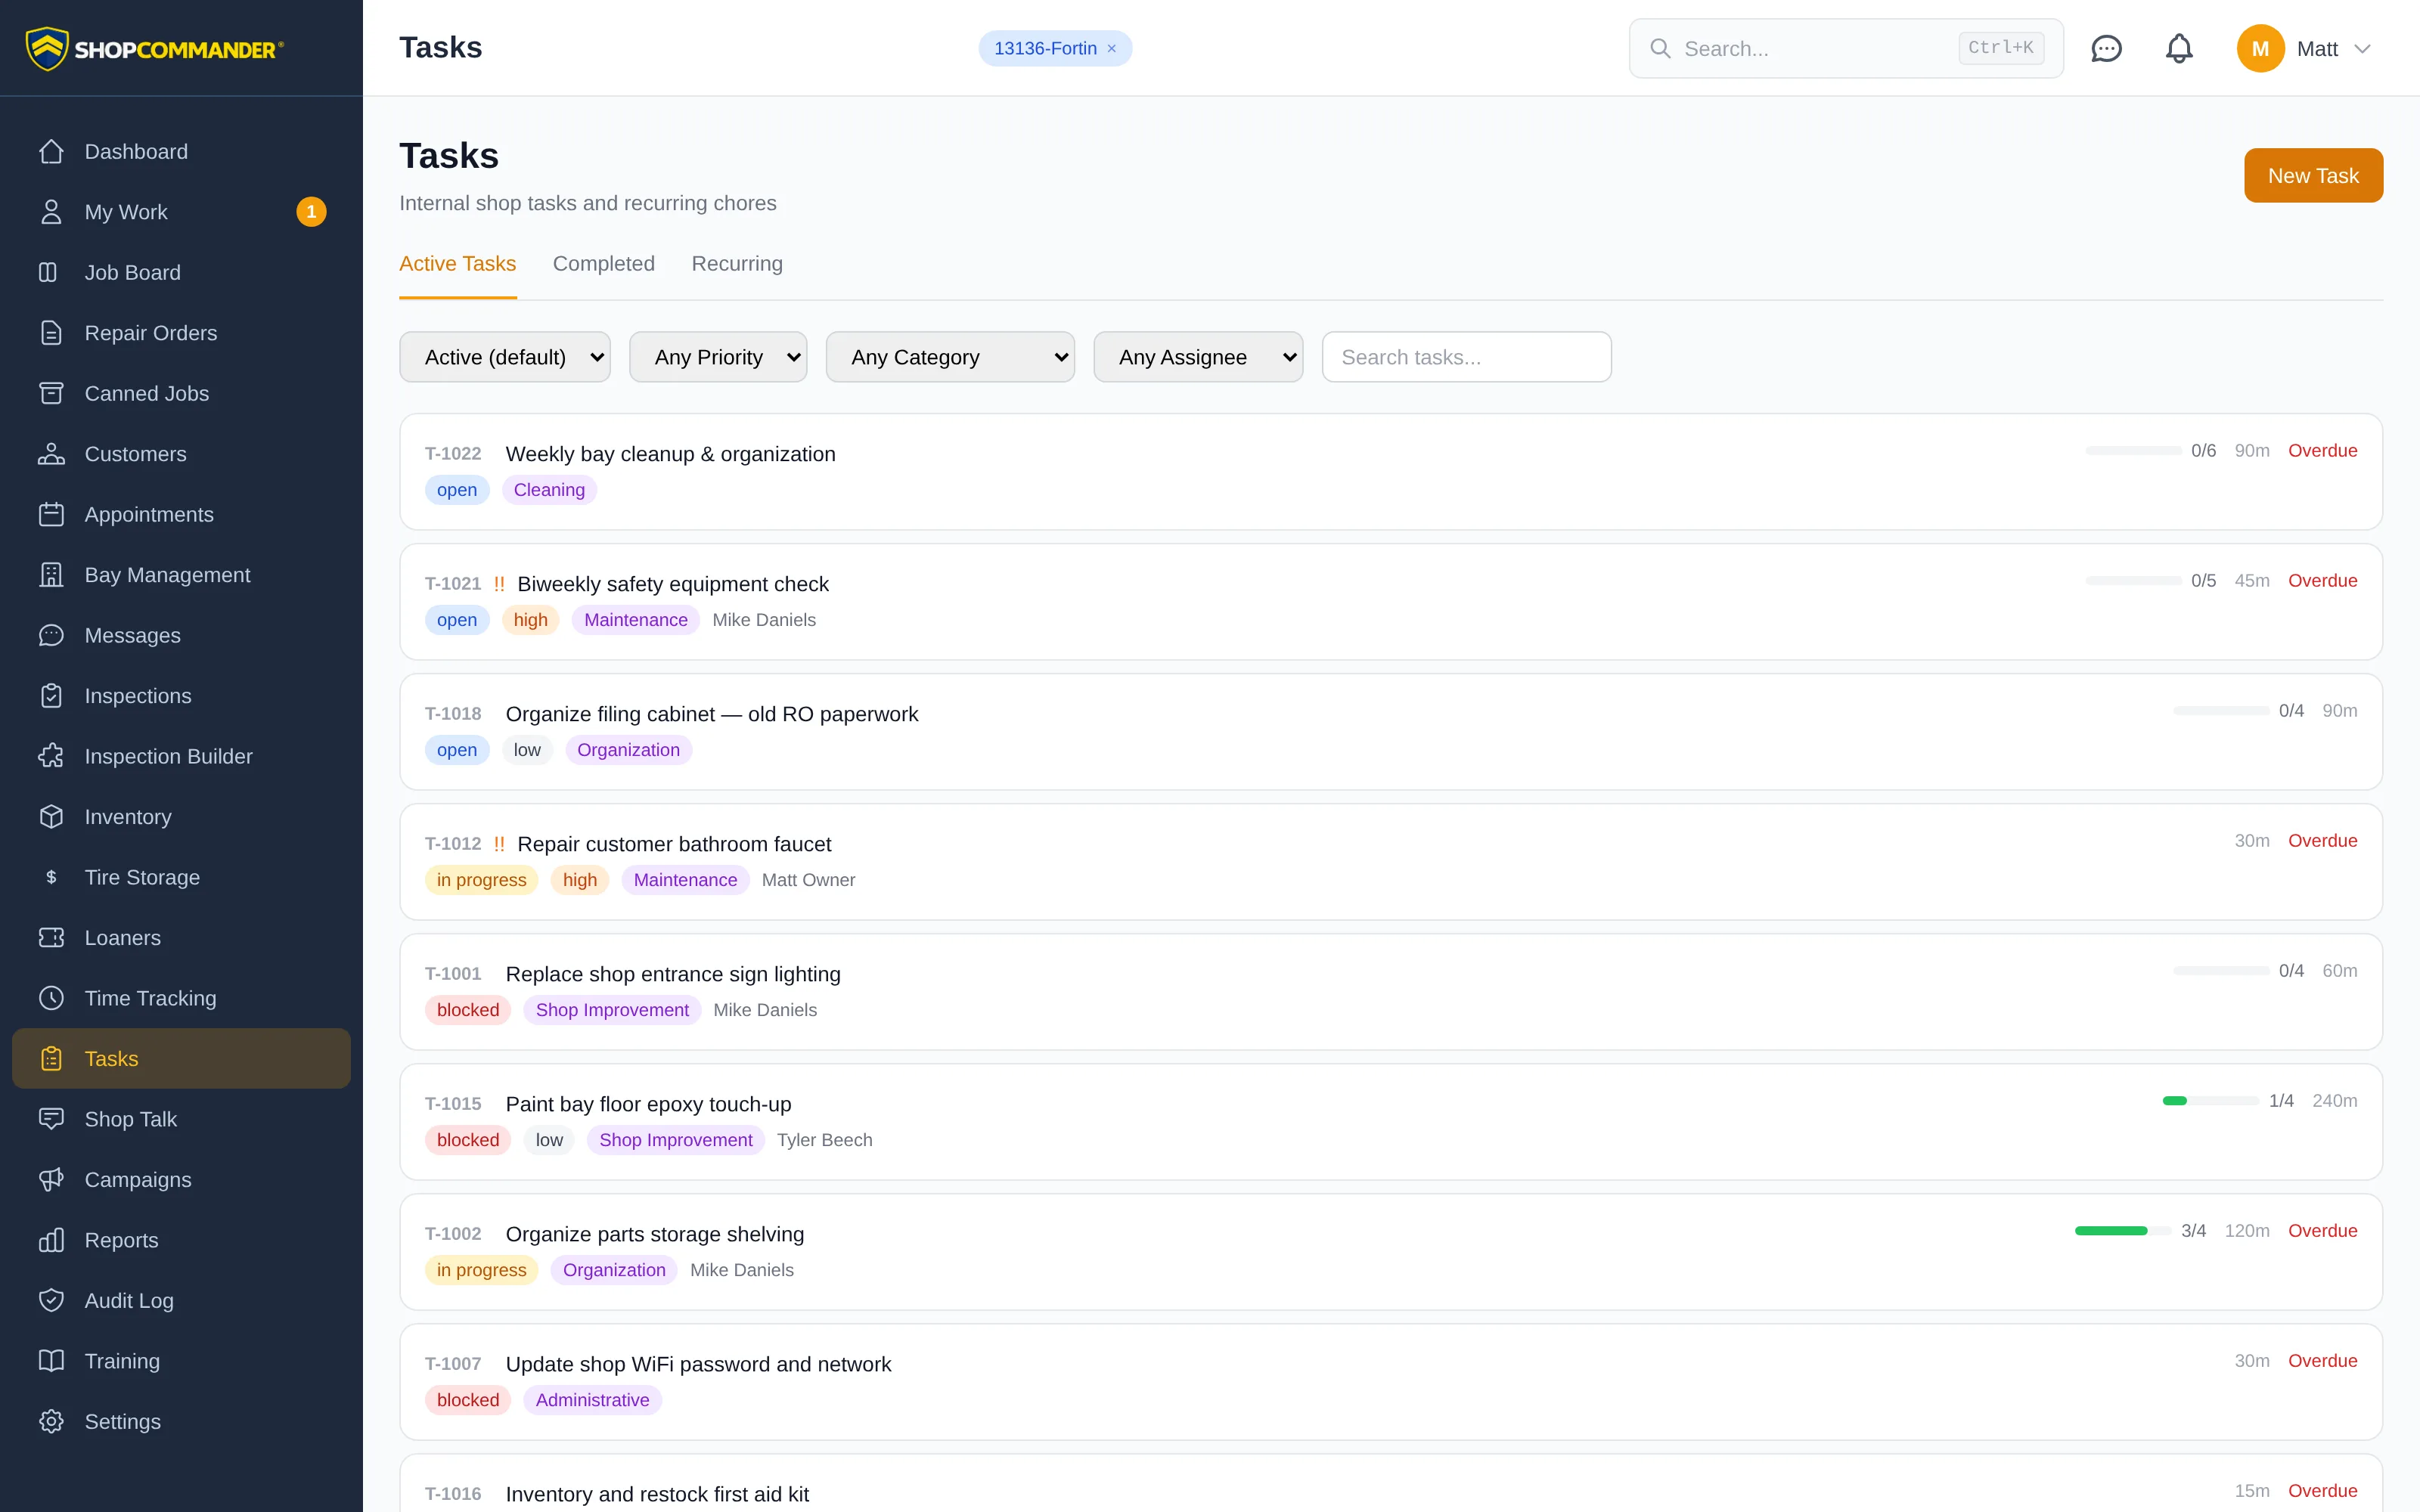Open chat messages icon in top bar
Viewport: 2420px width, 1512px height.
[x=2106, y=48]
